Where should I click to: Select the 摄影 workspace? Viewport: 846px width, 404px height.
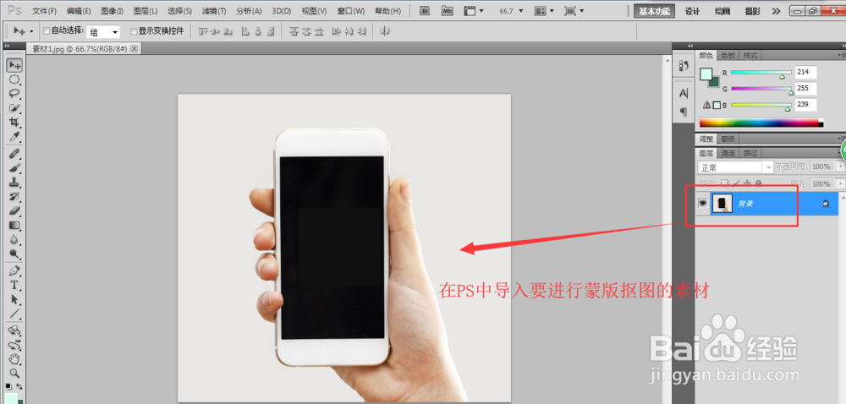tap(751, 11)
